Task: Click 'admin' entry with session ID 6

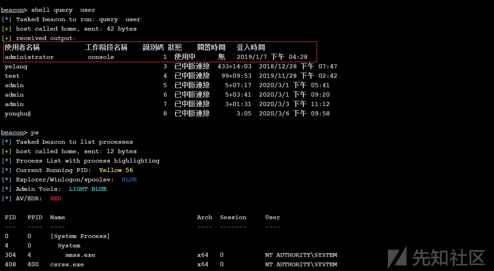Action: [x=14, y=95]
